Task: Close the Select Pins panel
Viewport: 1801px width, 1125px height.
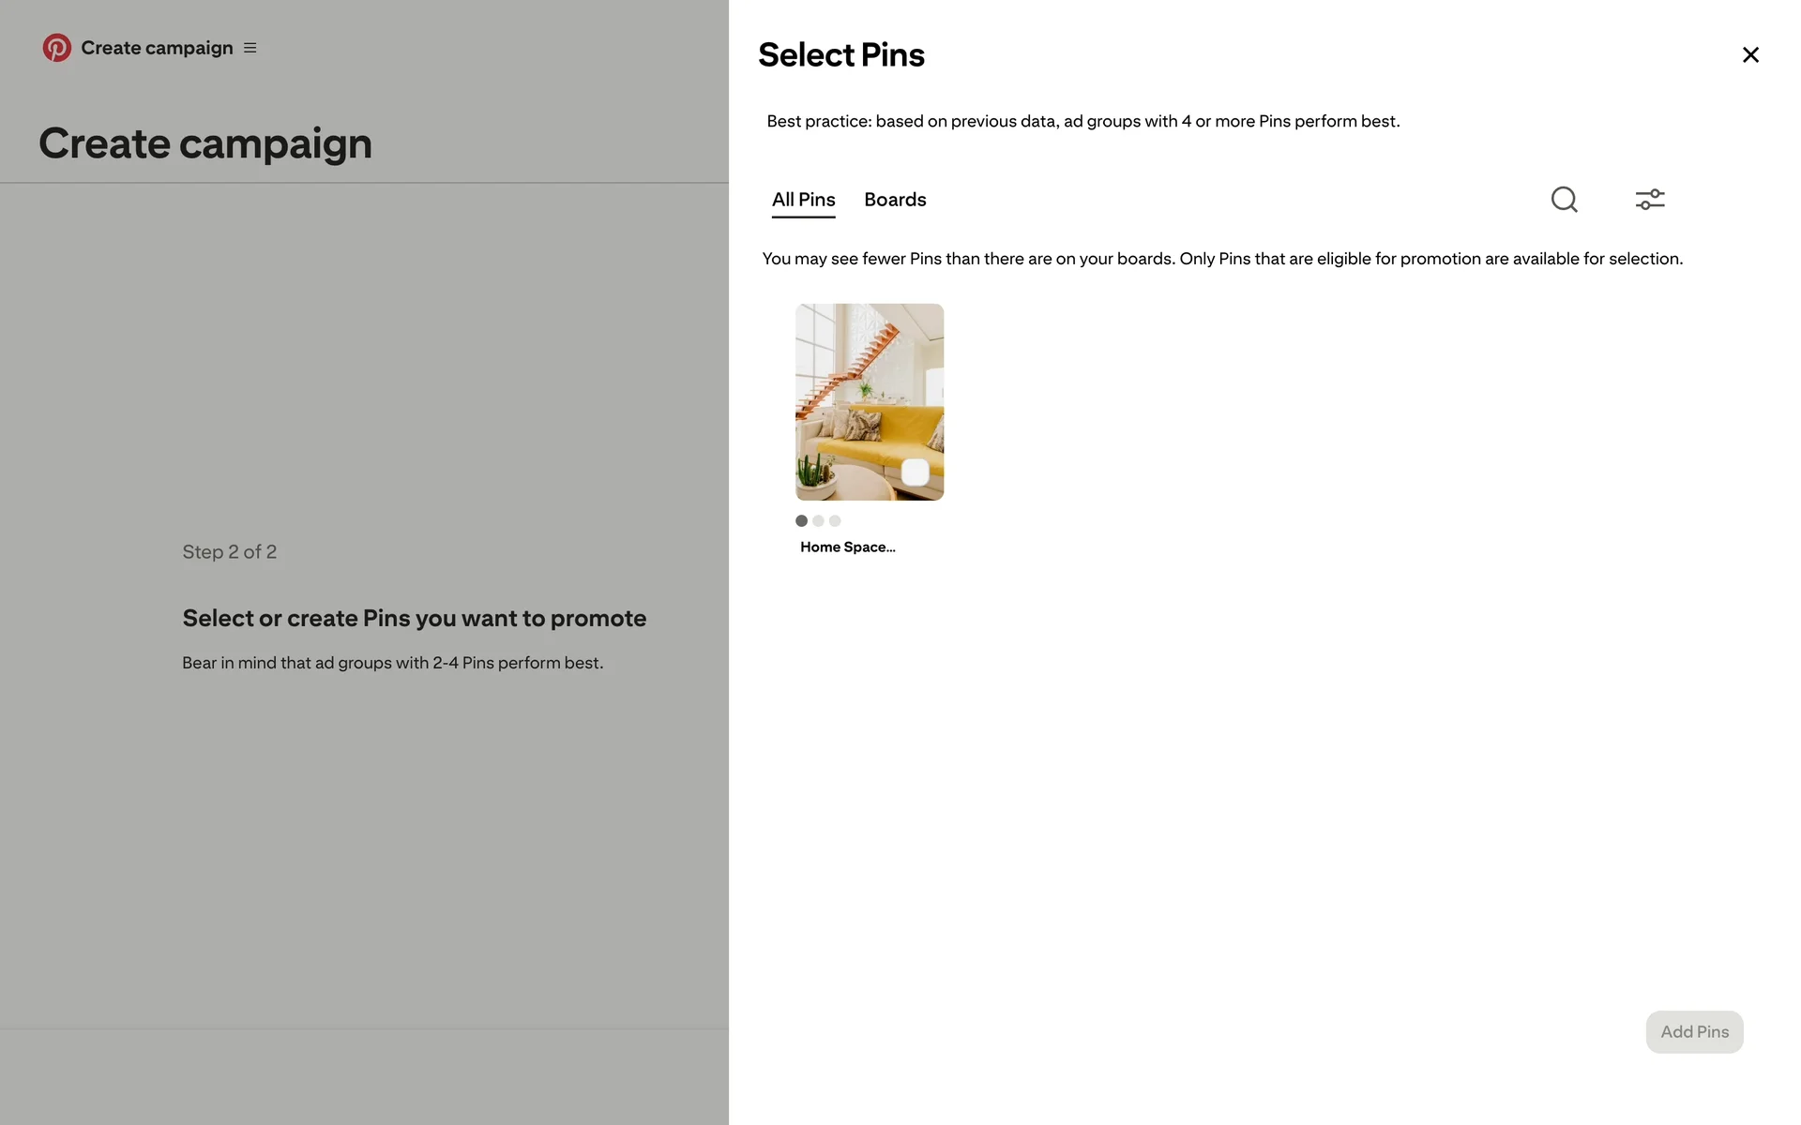Action: [x=1749, y=55]
